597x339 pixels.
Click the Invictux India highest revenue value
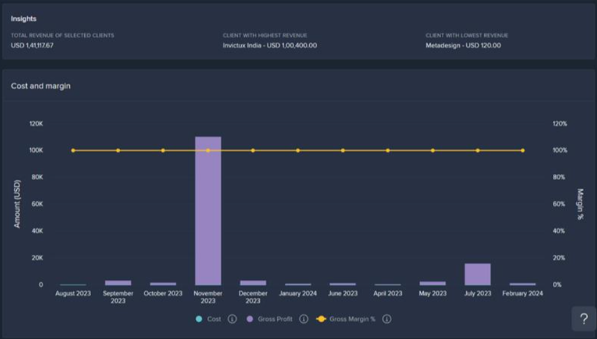270,45
